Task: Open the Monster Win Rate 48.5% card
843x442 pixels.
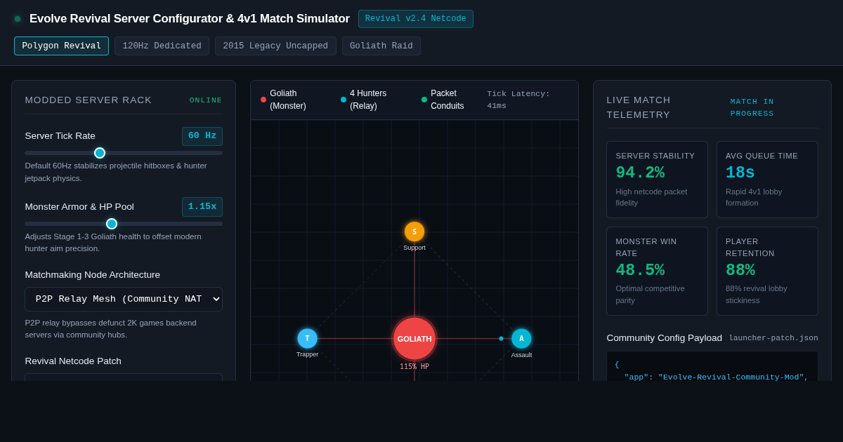Action: pos(657,271)
